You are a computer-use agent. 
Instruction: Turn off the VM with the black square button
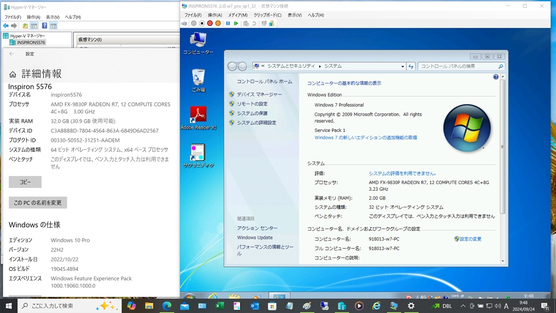(x=202, y=23)
